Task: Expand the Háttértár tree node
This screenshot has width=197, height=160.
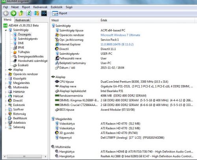Action: [x=6, y=92]
